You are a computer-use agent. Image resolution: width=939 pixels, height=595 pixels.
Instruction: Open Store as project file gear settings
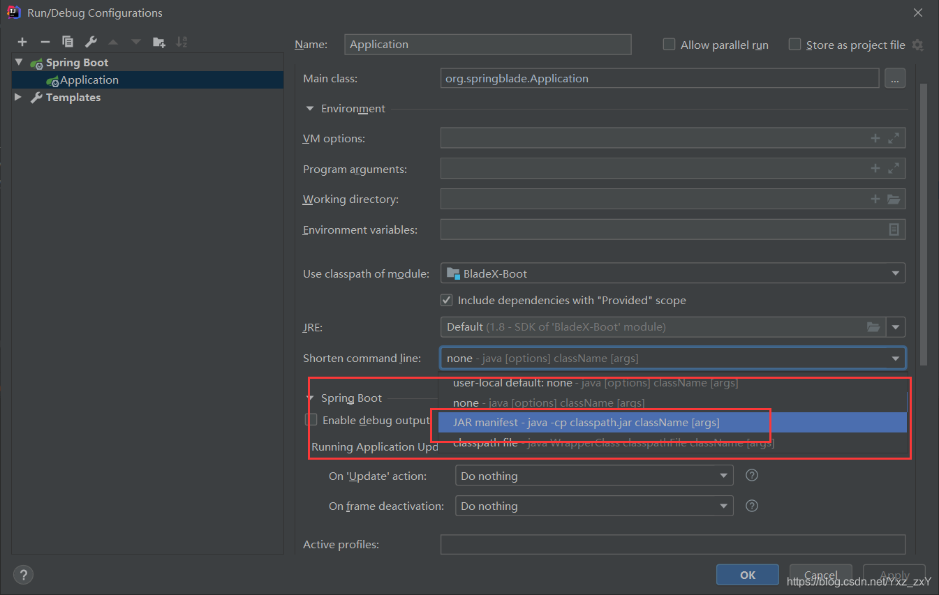(917, 45)
